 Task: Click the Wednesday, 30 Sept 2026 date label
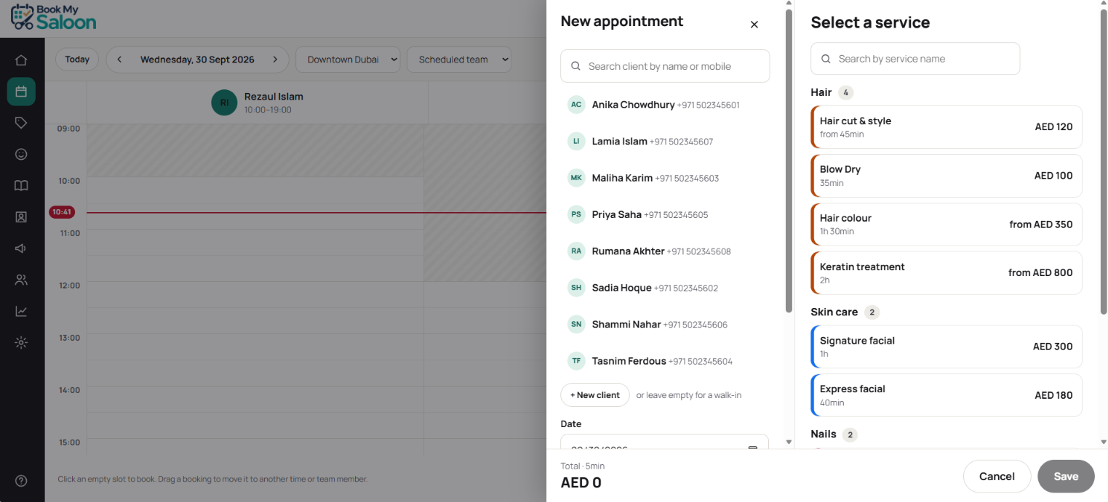coord(197,60)
